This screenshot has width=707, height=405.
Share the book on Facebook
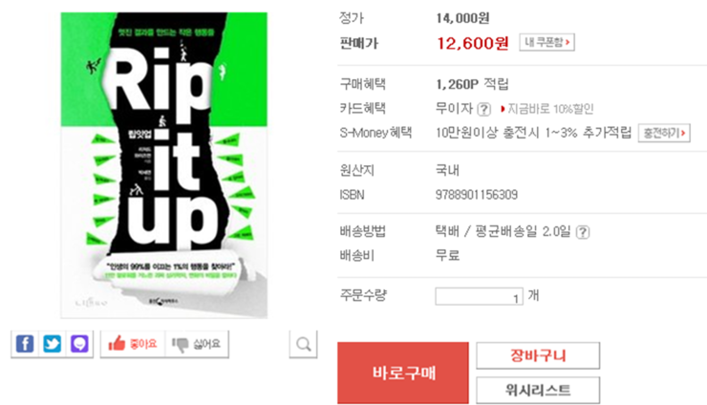25,344
